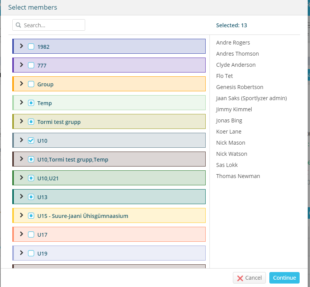Expand the U10,U21 group arrow

pos(21,178)
